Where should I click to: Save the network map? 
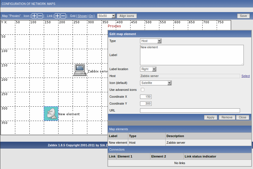pyautogui.click(x=243, y=16)
